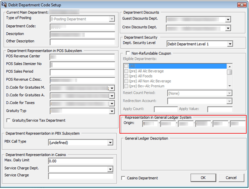Expand the PBX Call Type dropdown
This screenshot has height=189, width=249.
tap(110, 143)
